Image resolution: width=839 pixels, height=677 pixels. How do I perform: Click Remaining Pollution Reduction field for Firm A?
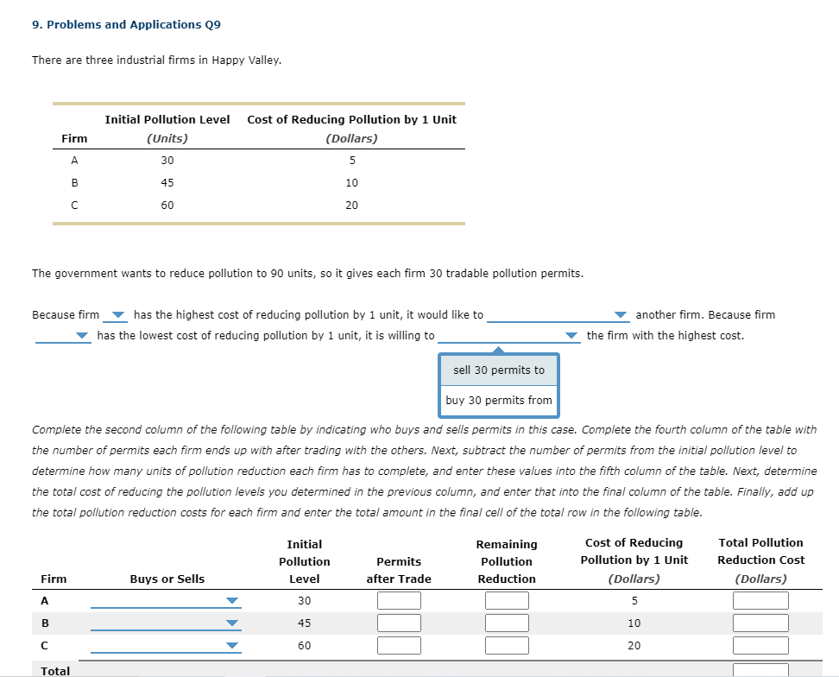[x=507, y=600]
